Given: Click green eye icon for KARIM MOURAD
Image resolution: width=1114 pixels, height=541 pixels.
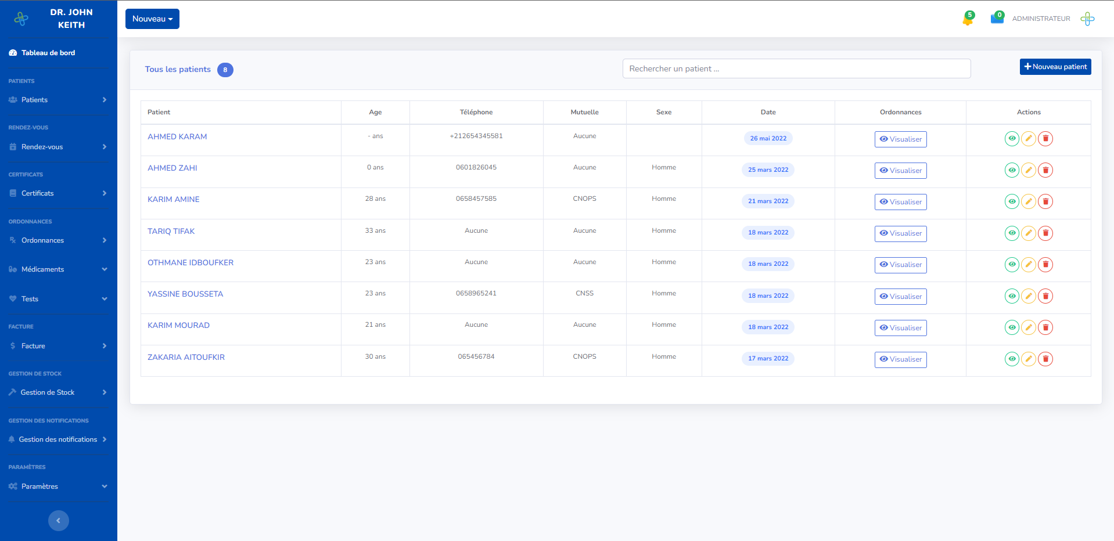Looking at the screenshot, I should [x=1012, y=327].
